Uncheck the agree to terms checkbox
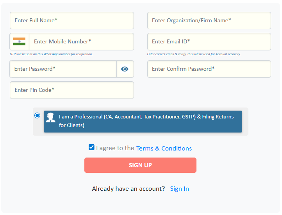The width and height of the screenshot is (282, 215). [x=91, y=147]
